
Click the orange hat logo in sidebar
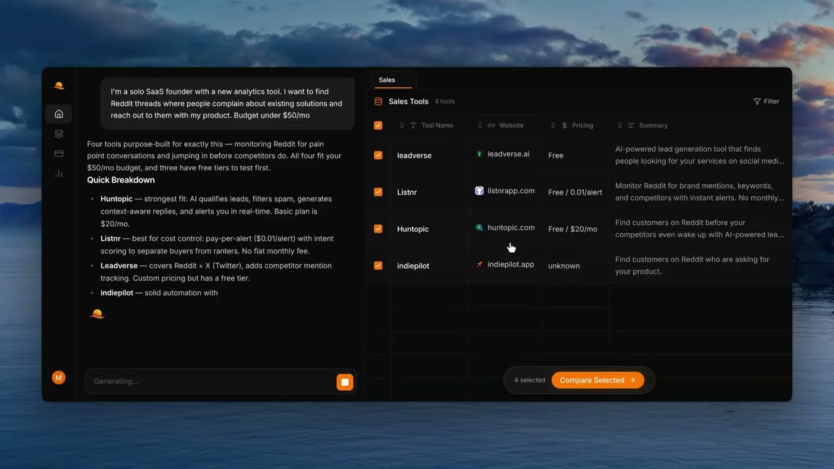tap(59, 85)
